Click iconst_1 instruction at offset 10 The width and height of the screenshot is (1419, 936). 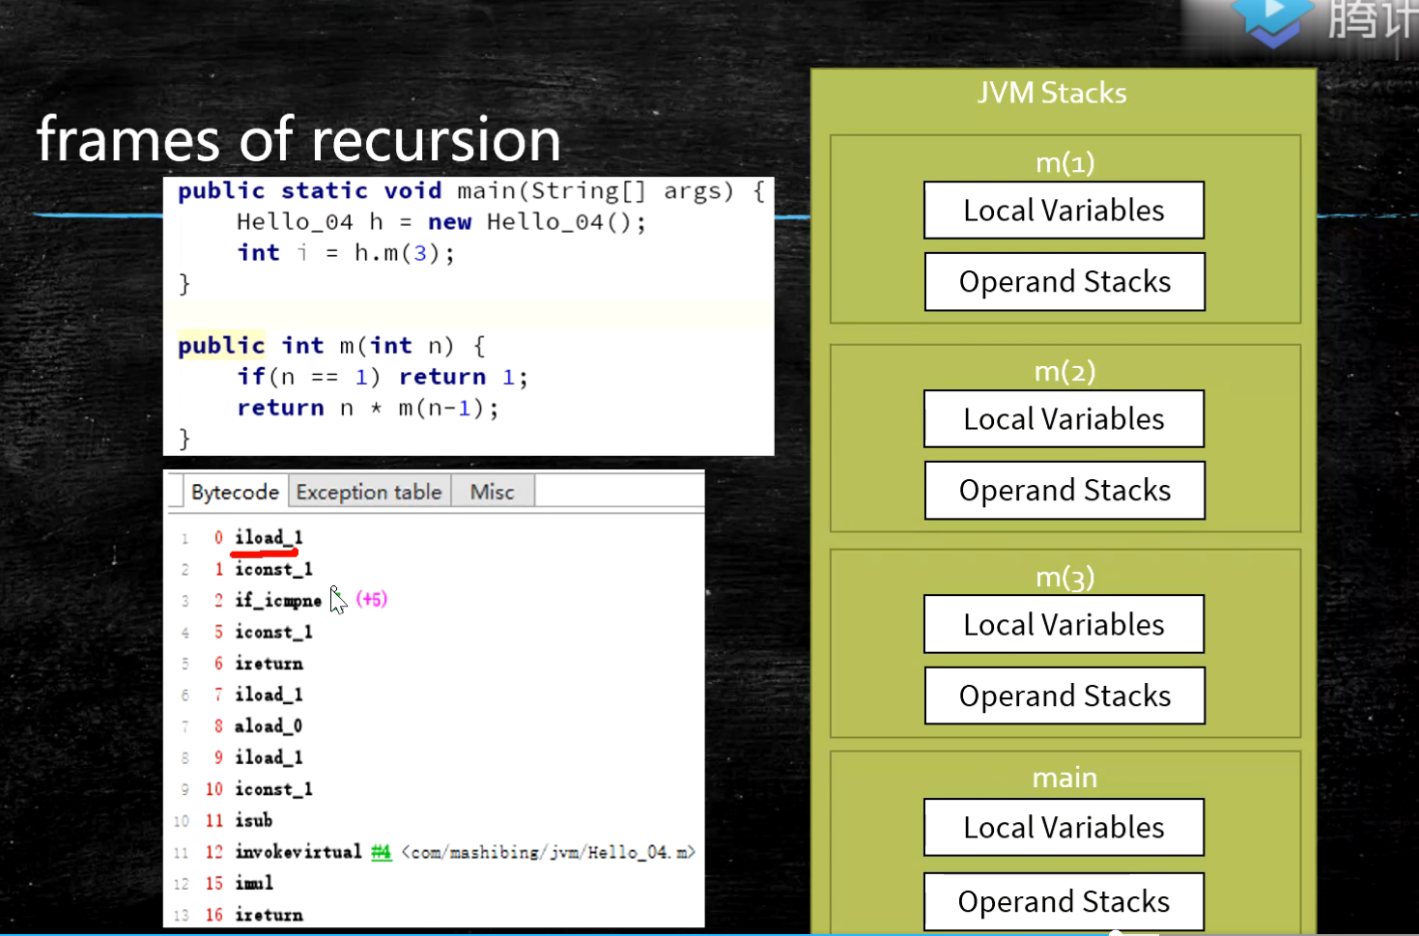click(273, 789)
